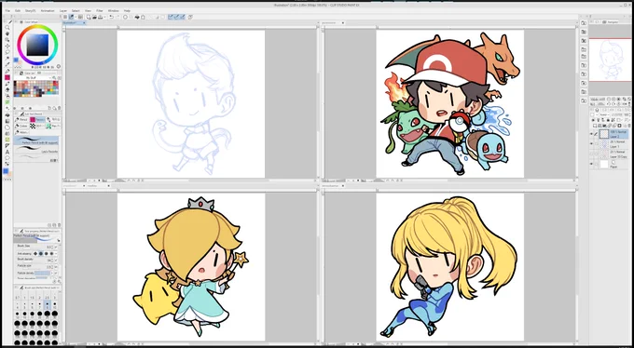Open the Window menu
Screen dimensions: 634x348
click(x=113, y=10)
